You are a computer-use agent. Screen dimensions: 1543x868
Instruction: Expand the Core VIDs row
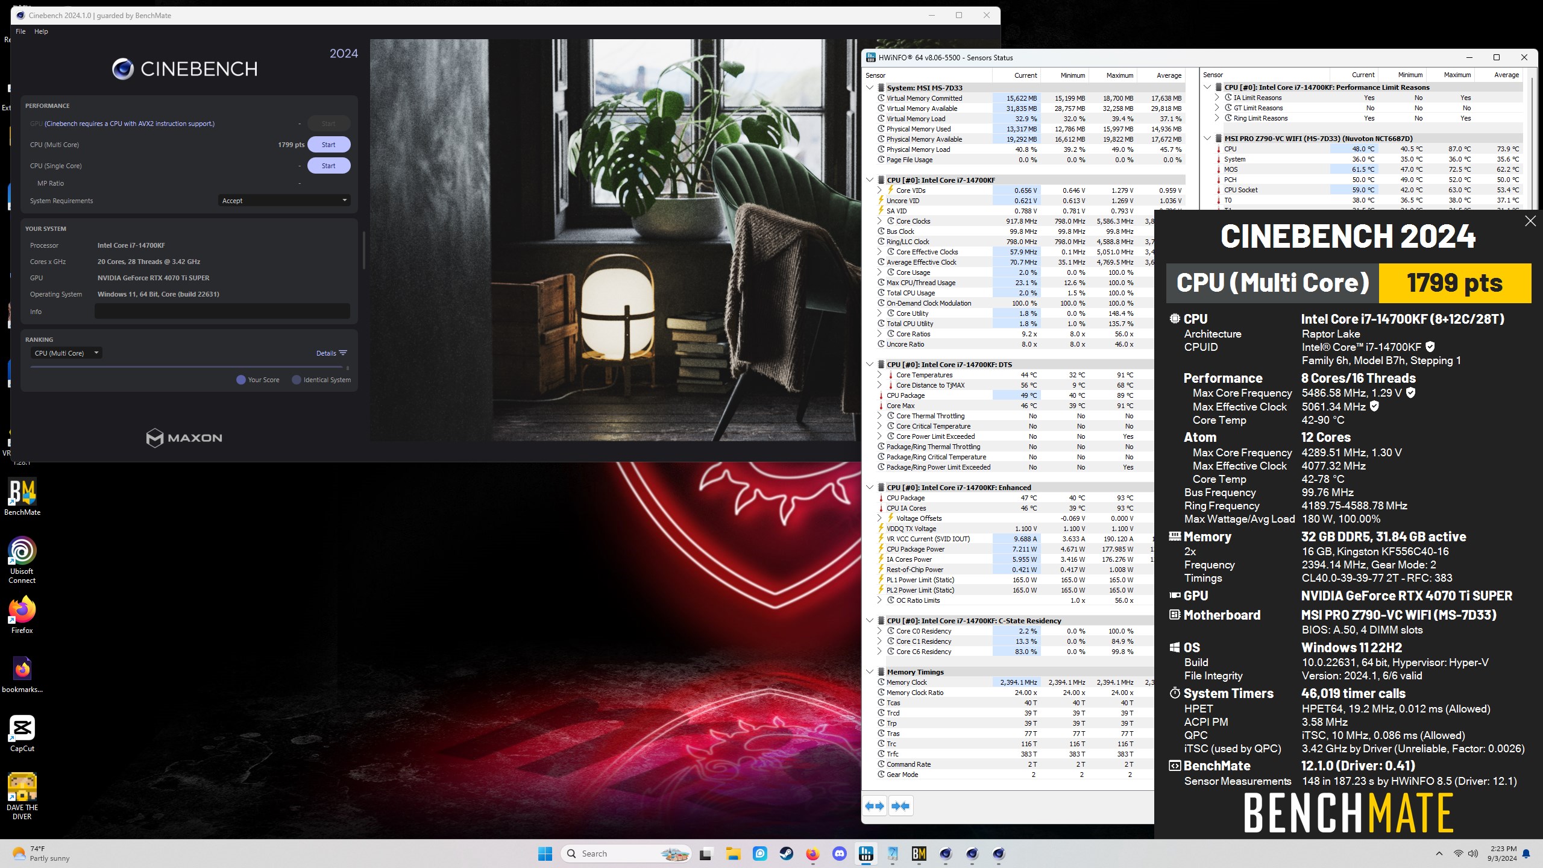(x=879, y=190)
